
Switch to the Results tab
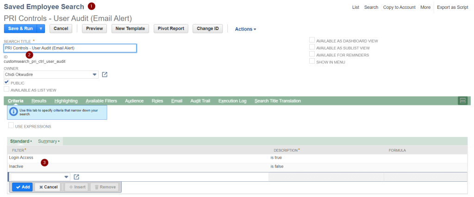pyautogui.click(x=39, y=101)
